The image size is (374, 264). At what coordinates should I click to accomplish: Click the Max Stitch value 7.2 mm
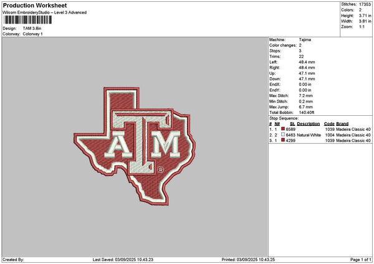click(305, 96)
